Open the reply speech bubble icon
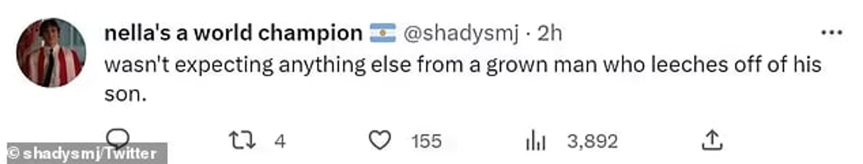 pos(117,138)
